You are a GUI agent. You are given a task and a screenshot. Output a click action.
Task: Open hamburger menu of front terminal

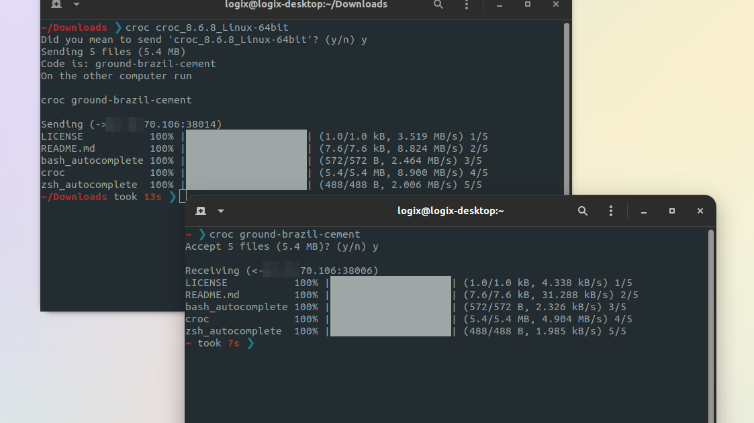tap(611, 211)
